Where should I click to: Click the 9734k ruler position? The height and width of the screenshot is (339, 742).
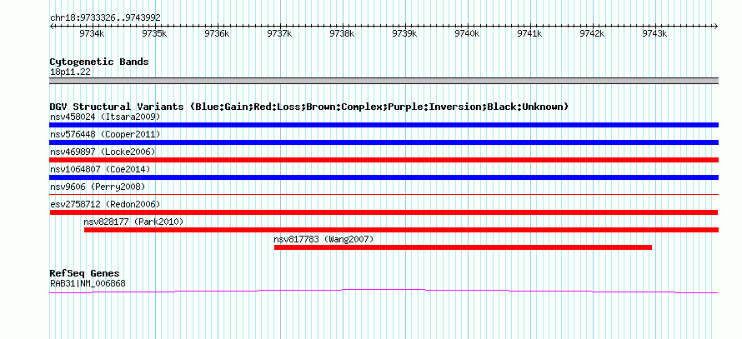[x=92, y=33]
